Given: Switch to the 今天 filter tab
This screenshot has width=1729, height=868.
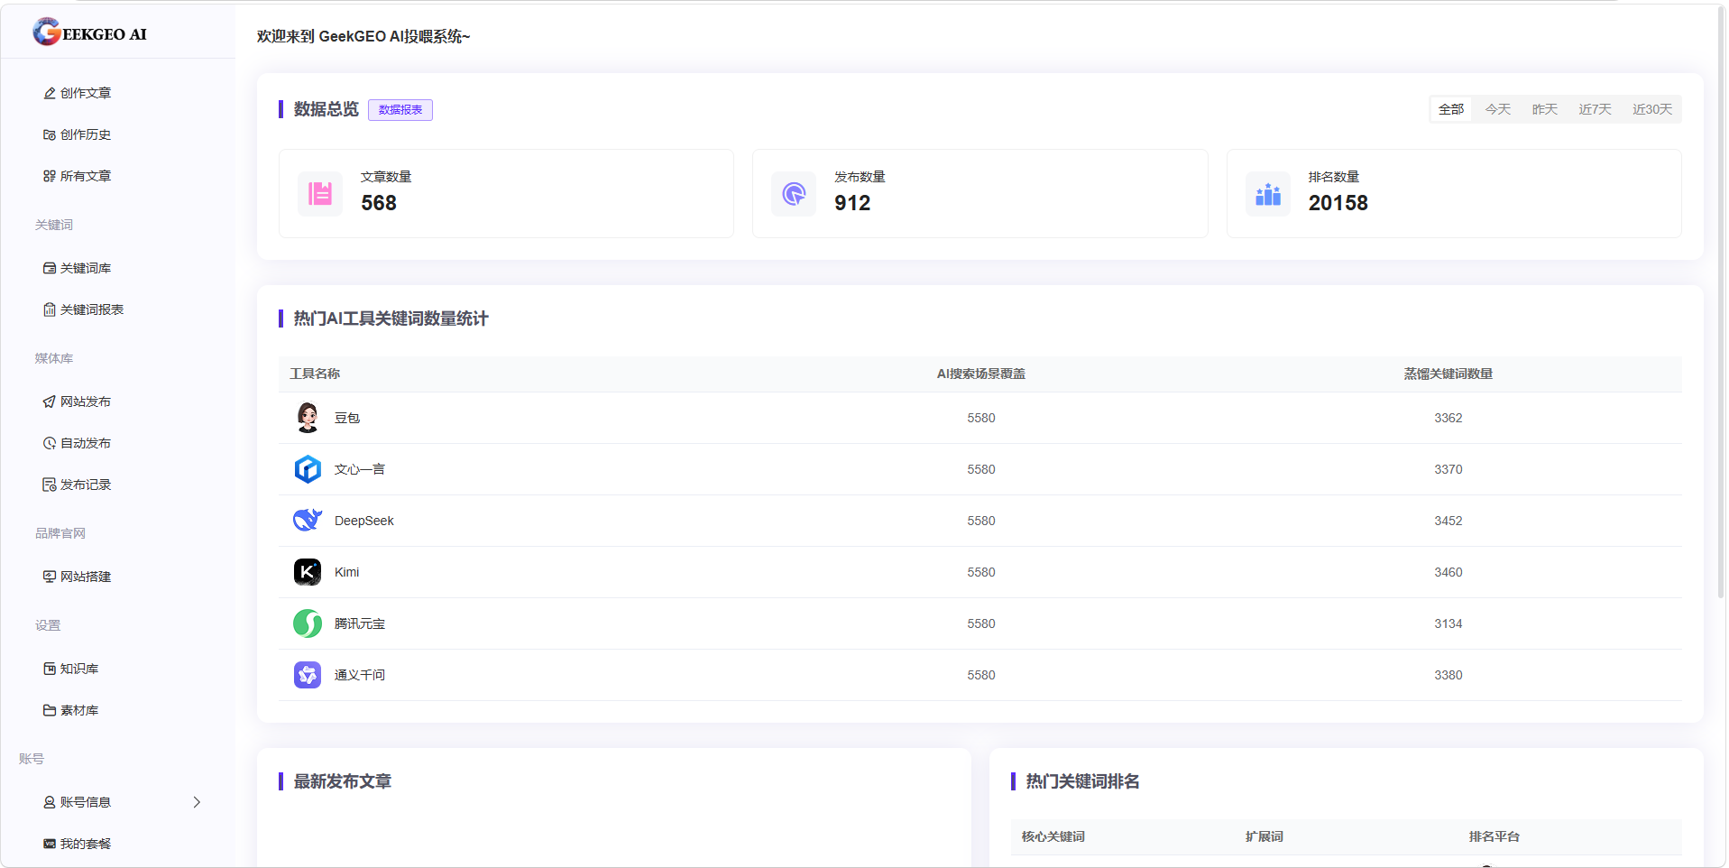Looking at the screenshot, I should click(1498, 109).
